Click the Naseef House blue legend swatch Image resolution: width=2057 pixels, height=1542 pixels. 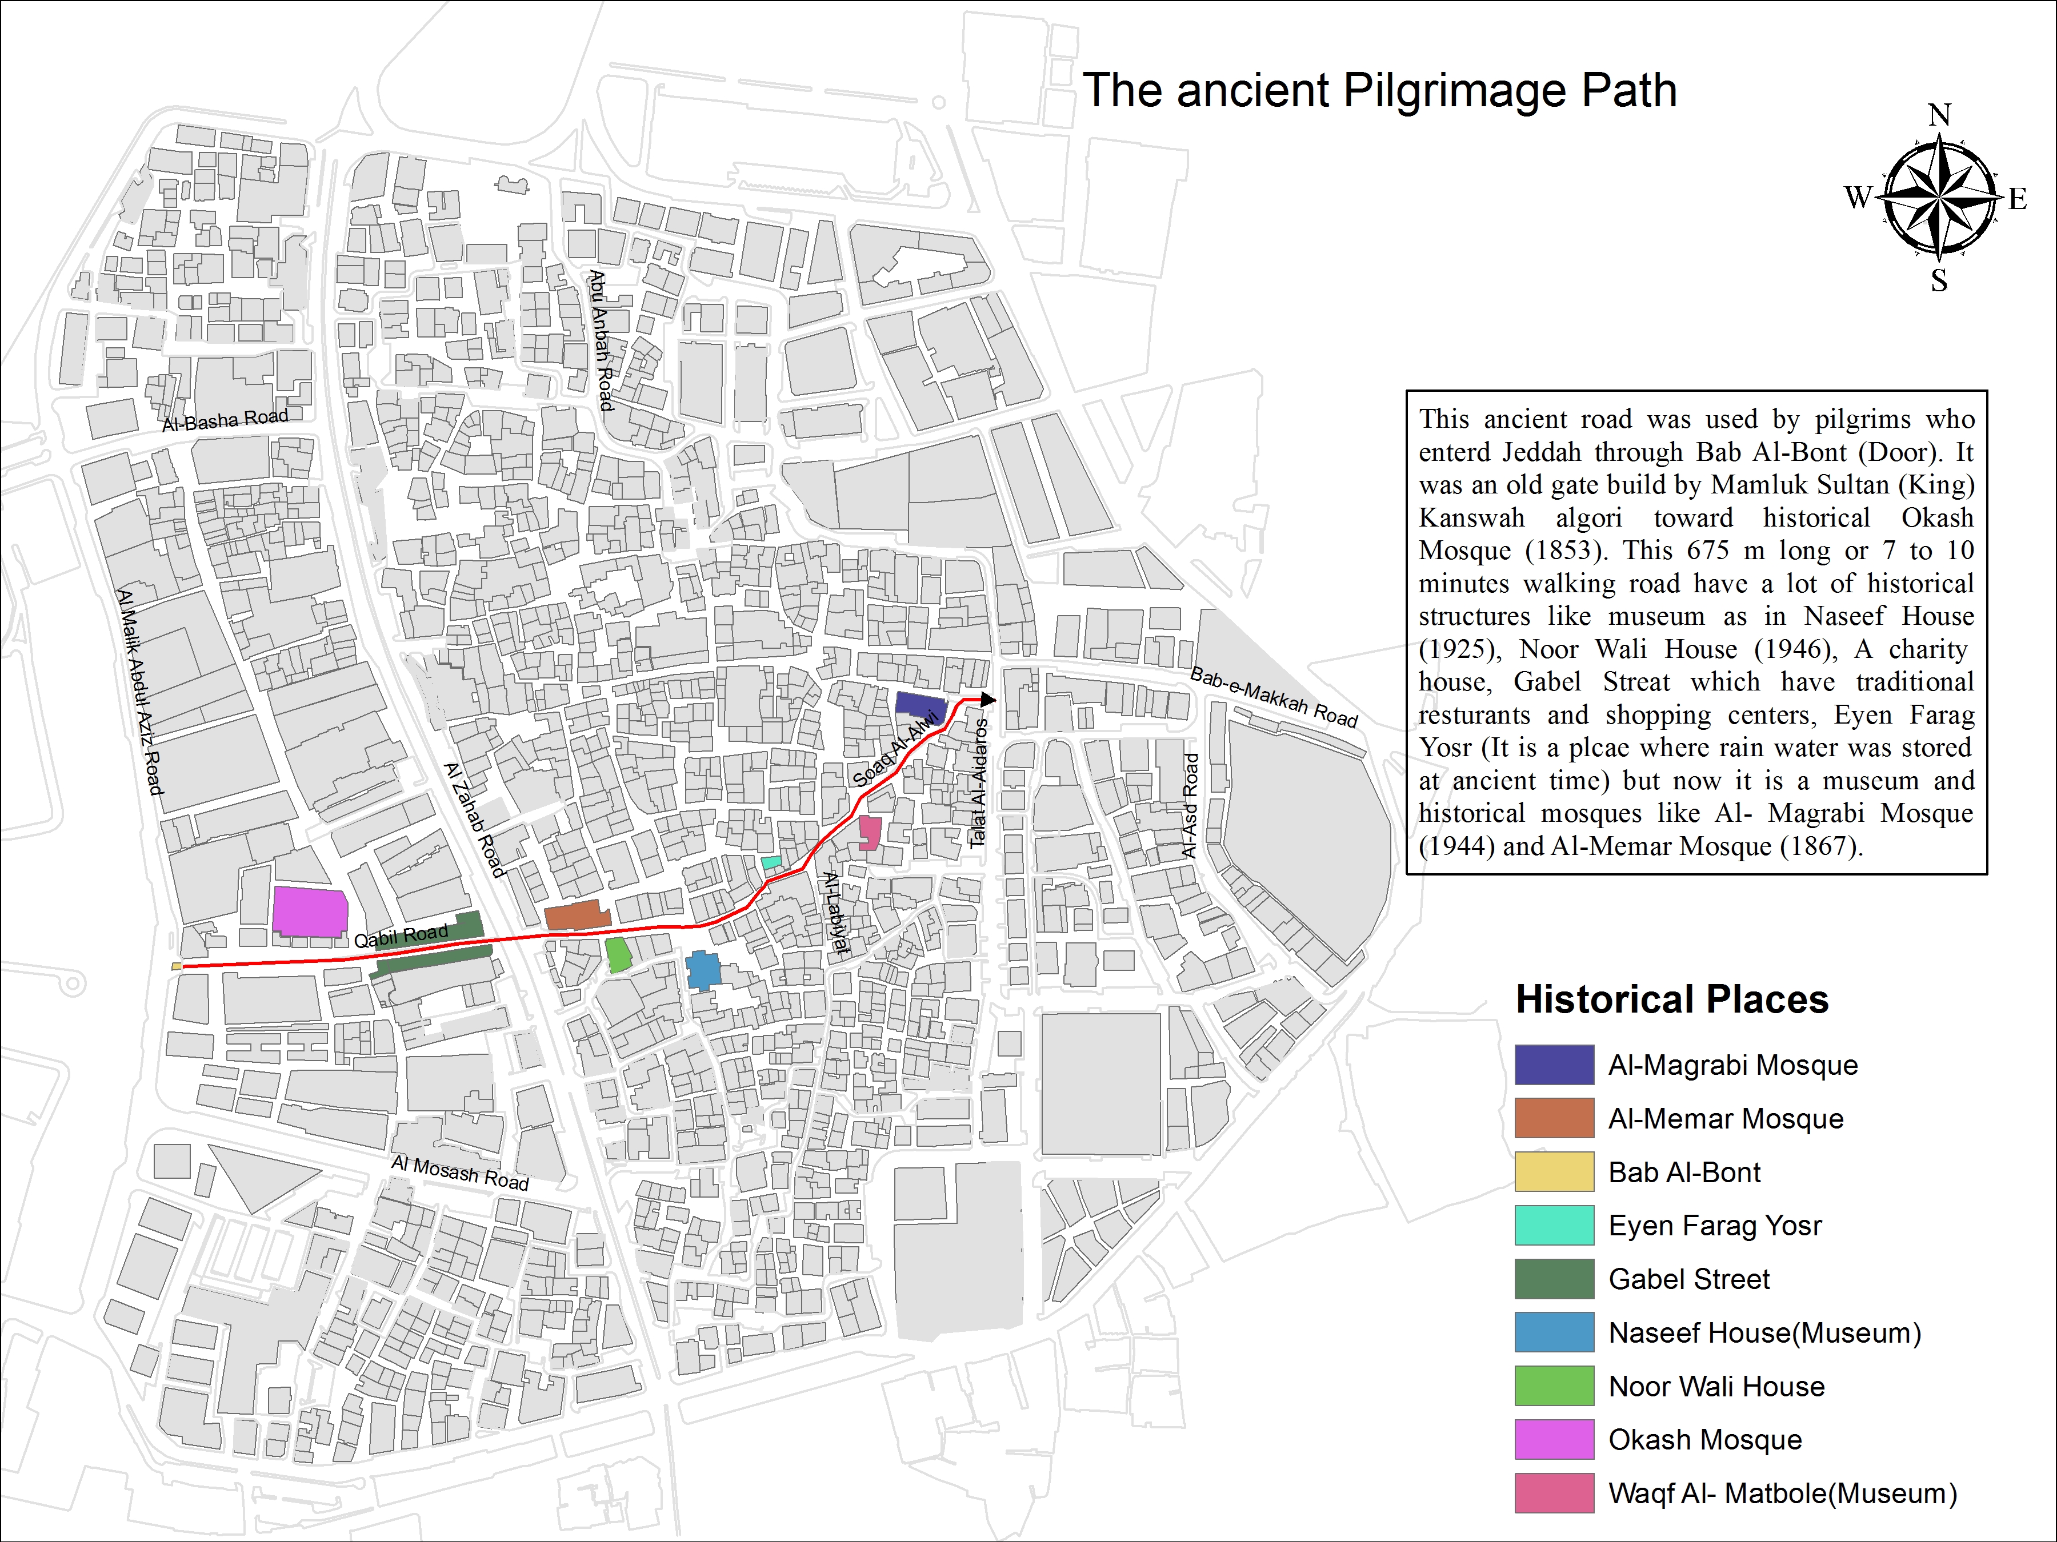click(x=1554, y=1332)
